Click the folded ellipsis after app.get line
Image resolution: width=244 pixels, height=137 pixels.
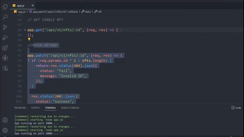tap(120, 30)
